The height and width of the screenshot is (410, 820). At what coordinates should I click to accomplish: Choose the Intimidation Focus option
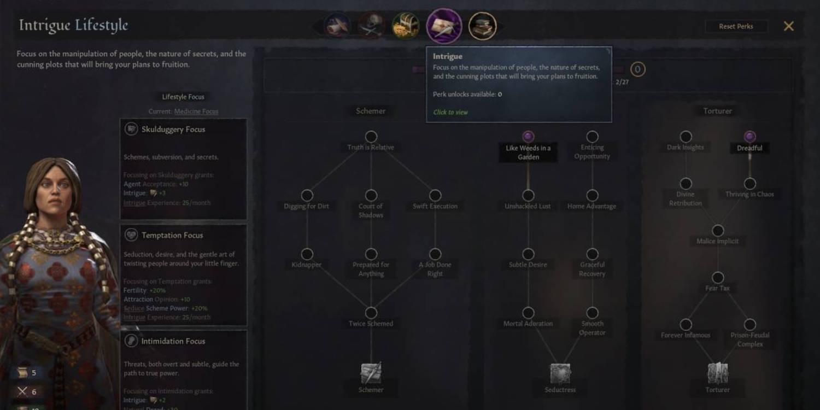coord(184,370)
